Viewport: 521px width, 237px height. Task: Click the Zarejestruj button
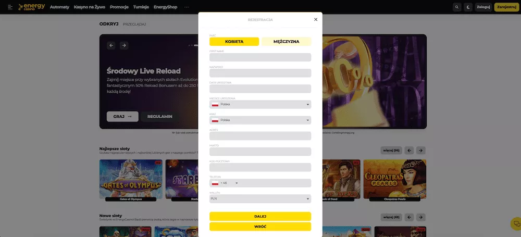point(506,7)
